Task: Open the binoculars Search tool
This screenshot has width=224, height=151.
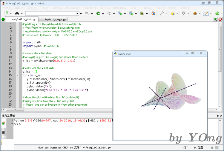Action: coord(17,13)
